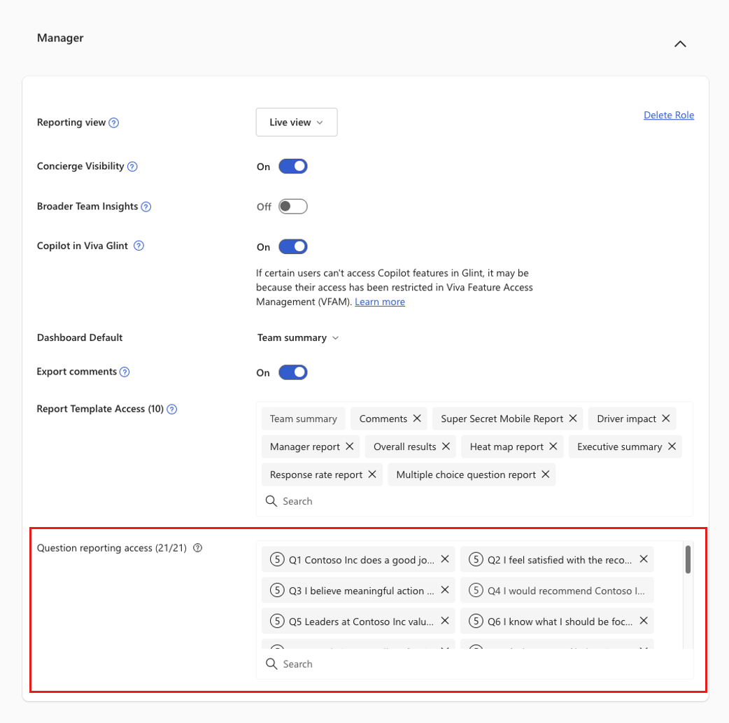Disable the Copilot in Viva Glint toggle
Viewport: 729px width, 723px height.
(x=293, y=246)
